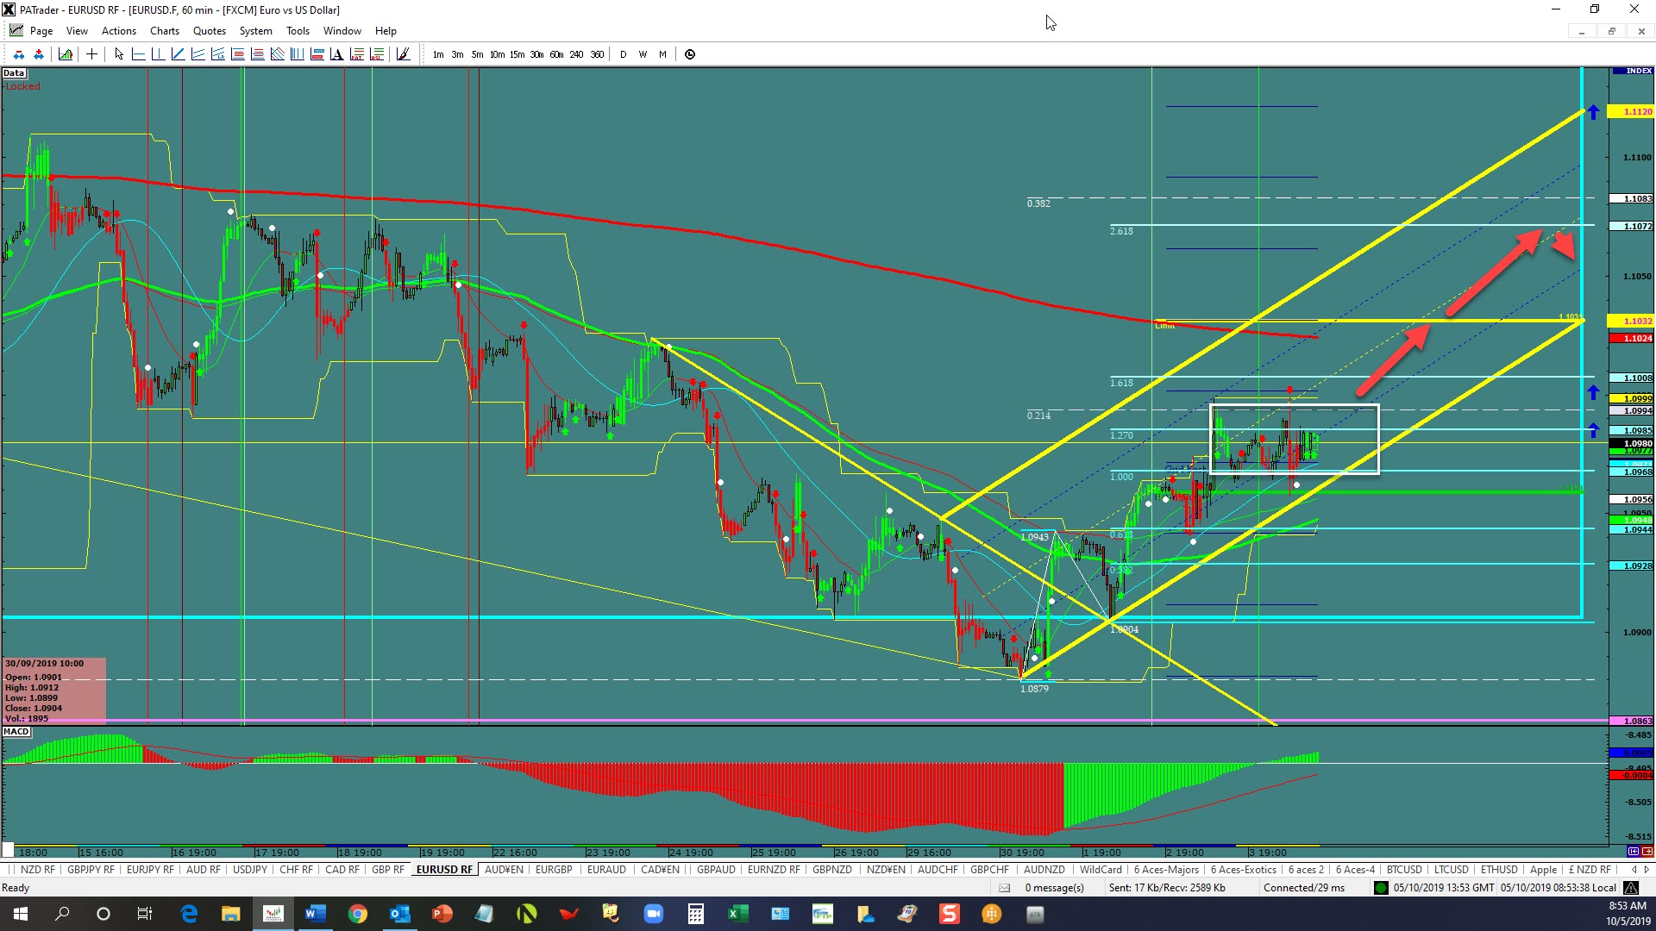Switch to the BTCUSD page tab
The width and height of the screenshot is (1656, 931).
1404,870
